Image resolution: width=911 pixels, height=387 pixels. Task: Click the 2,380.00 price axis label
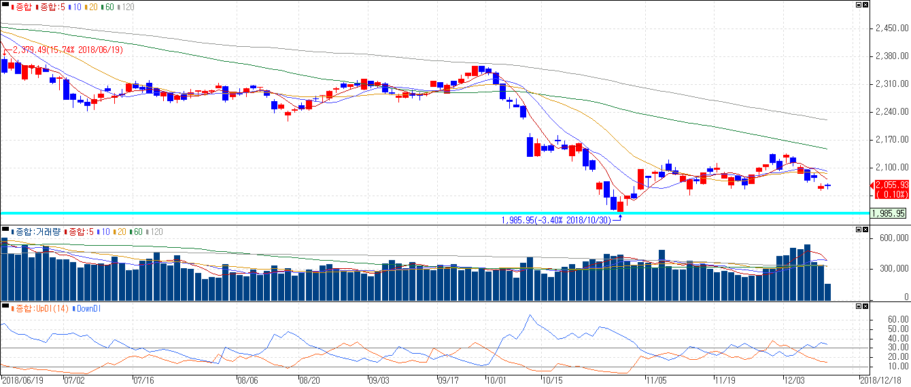[x=893, y=56]
